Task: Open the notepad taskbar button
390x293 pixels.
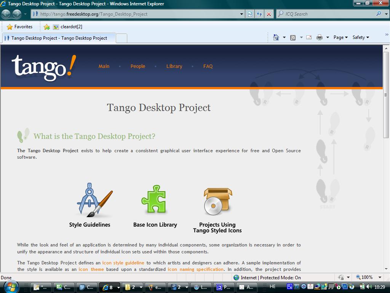Action: click(x=41, y=287)
